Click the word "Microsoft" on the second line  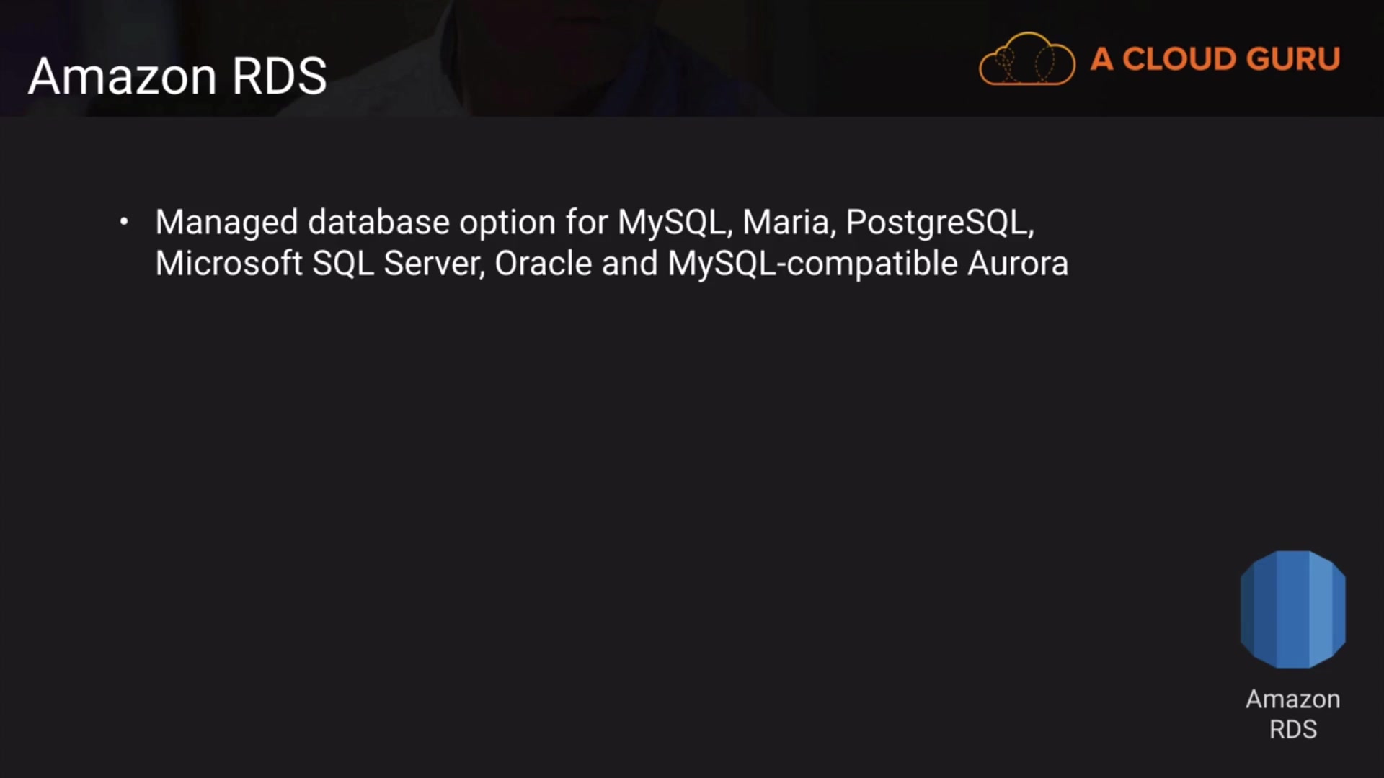coord(229,264)
